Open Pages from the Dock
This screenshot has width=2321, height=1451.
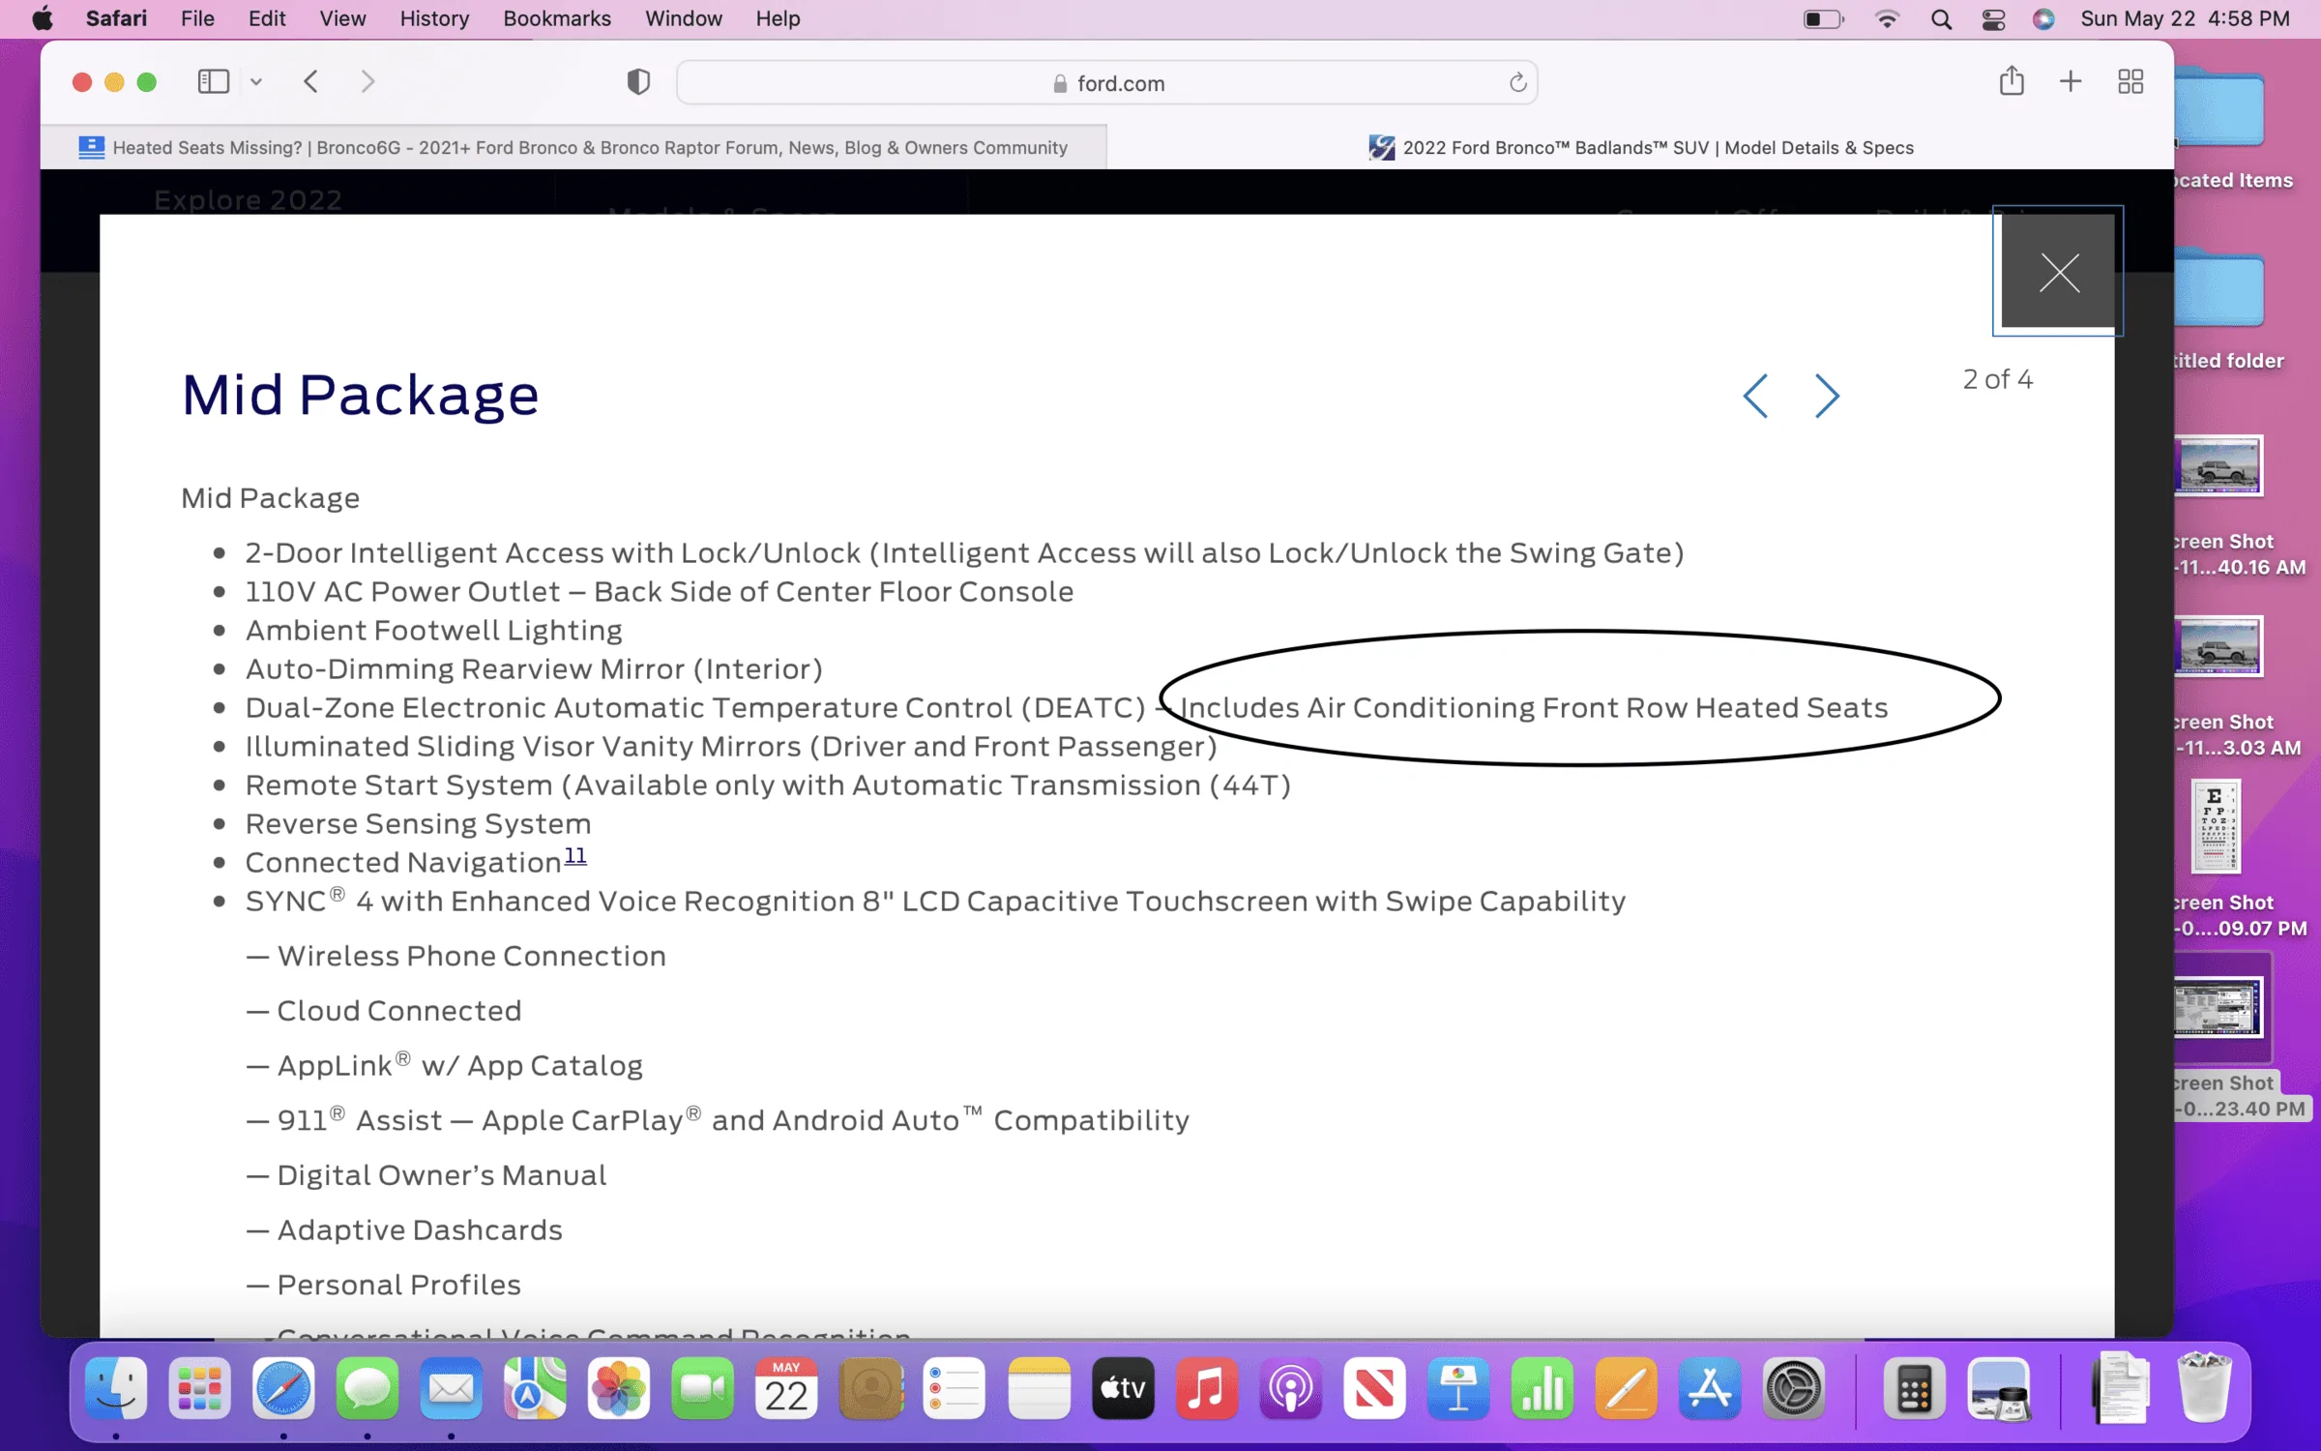click(1626, 1389)
